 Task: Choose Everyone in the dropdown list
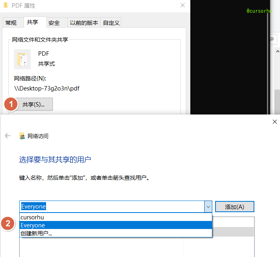(x=115, y=225)
